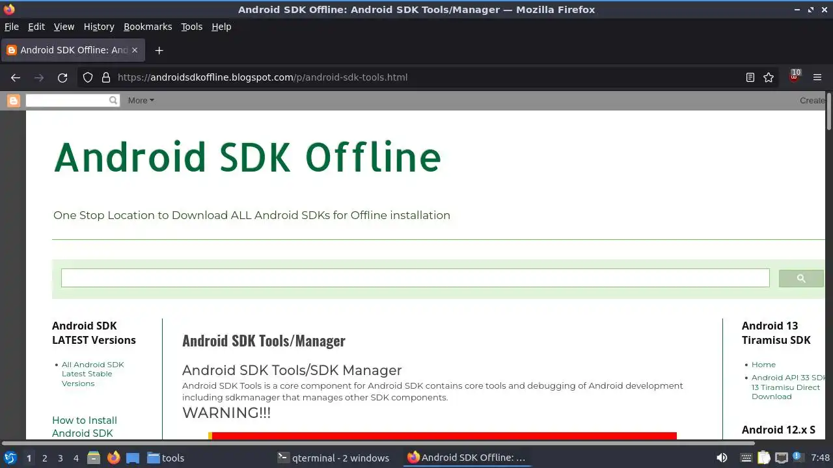Open History menu
Screen dimensions: 833x468
(99, 27)
